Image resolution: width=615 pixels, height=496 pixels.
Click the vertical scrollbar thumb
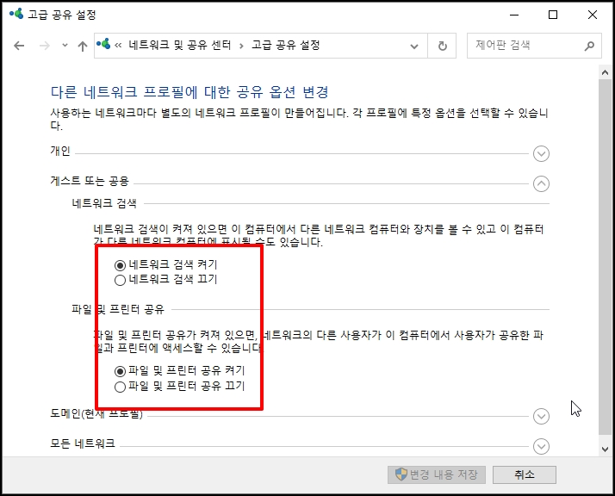pos(605,257)
